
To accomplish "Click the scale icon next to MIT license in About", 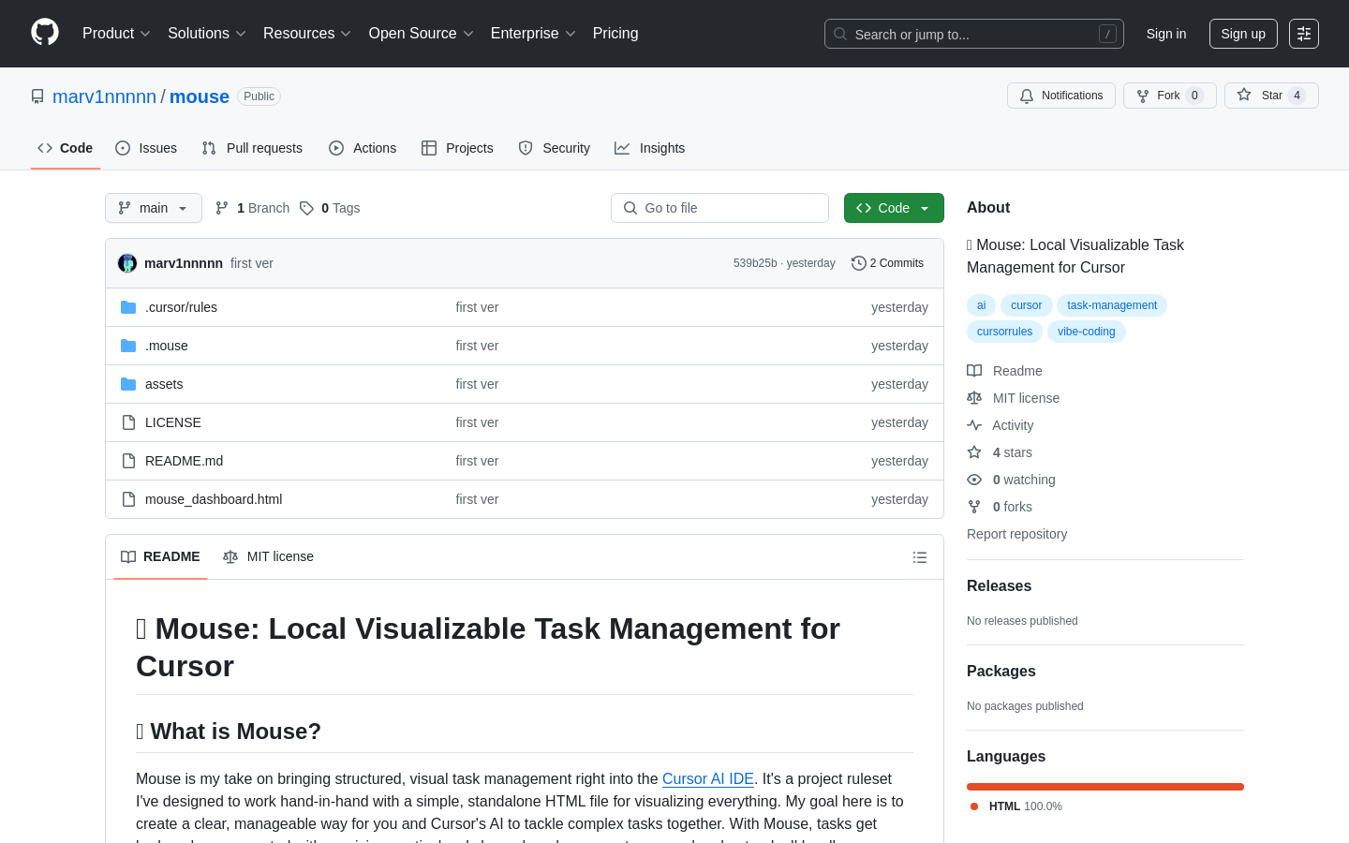I will 974,398.
